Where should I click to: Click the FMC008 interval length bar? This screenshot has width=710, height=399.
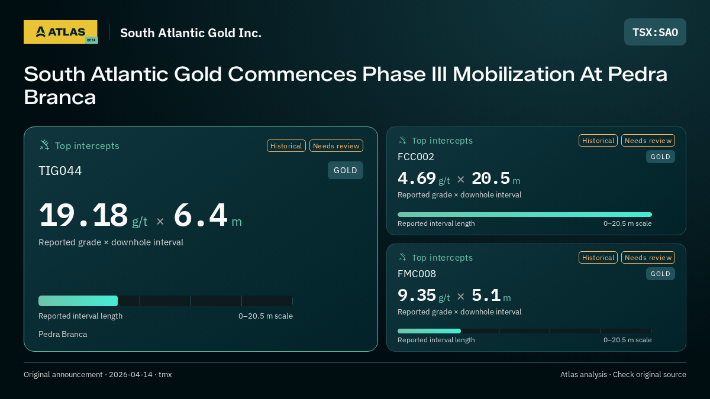pos(525,331)
